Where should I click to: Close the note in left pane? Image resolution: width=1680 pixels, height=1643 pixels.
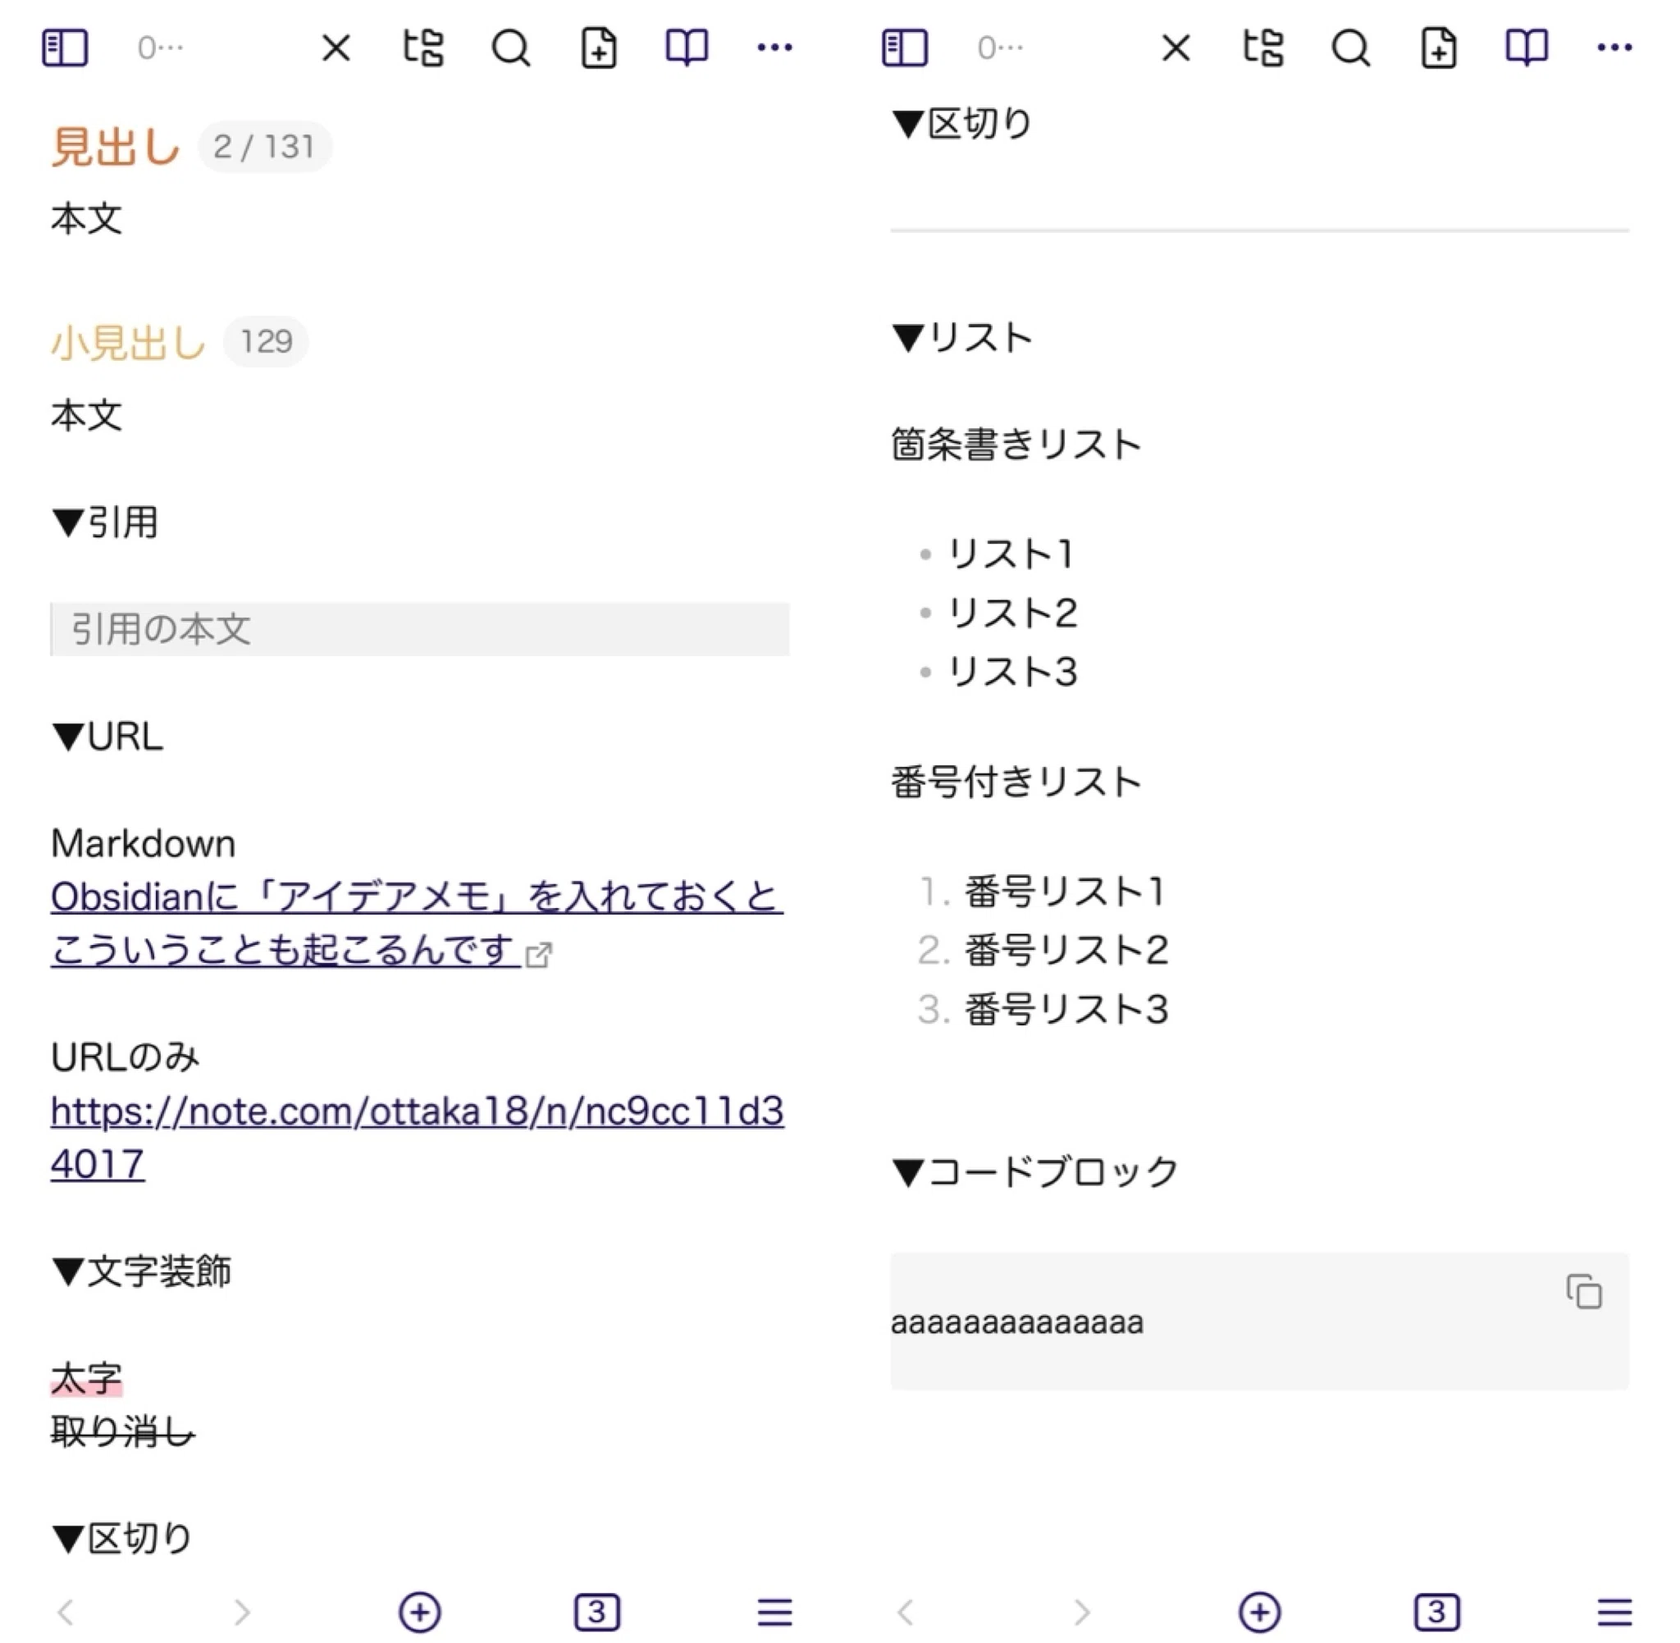point(336,48)
